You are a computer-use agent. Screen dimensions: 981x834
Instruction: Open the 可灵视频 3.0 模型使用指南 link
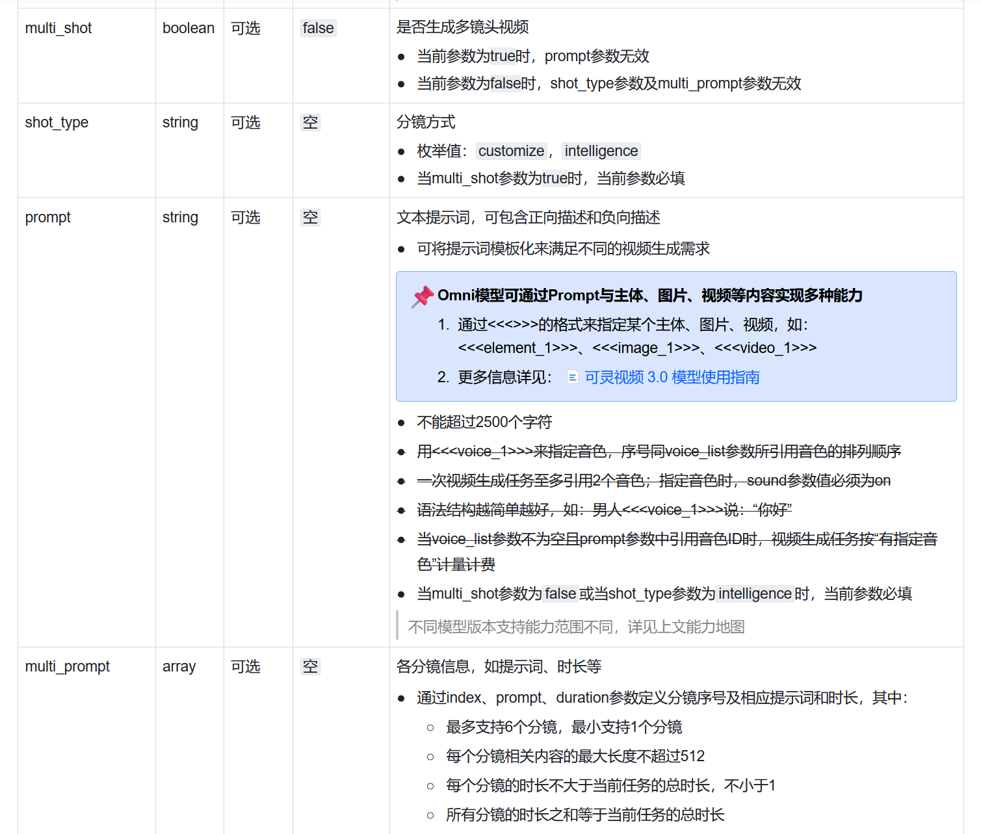[x=672, y=377]
